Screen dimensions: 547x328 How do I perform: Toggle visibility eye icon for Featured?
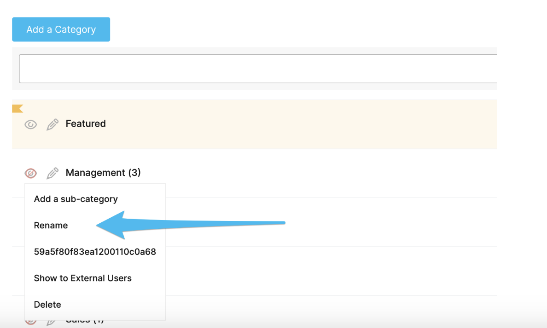coord(31,124)
